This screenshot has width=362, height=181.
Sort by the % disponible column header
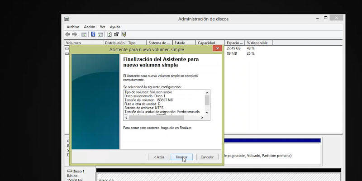click(x=258, y=43)
